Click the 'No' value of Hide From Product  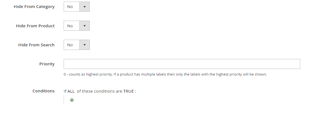(70, 26)
